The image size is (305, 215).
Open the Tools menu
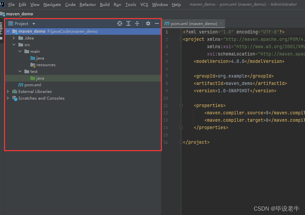point(130,4)
